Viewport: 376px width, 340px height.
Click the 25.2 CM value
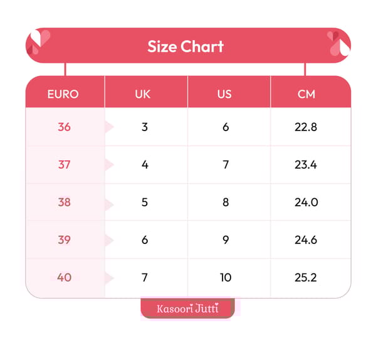(x=306, y=277)
